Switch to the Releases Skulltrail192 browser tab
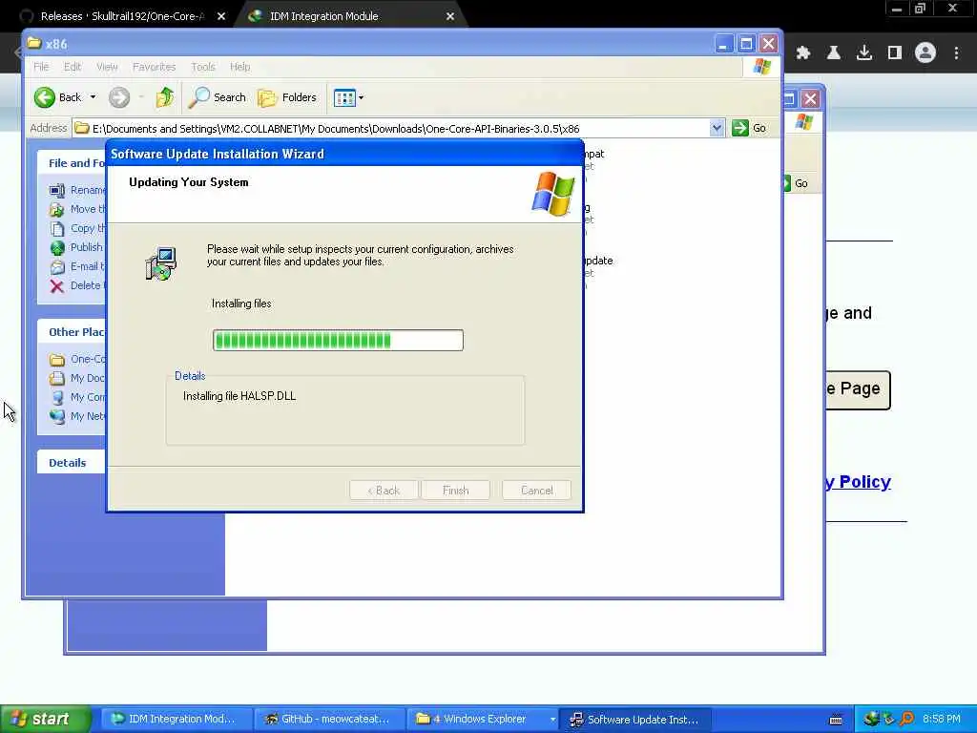 (x=121, y=16)
